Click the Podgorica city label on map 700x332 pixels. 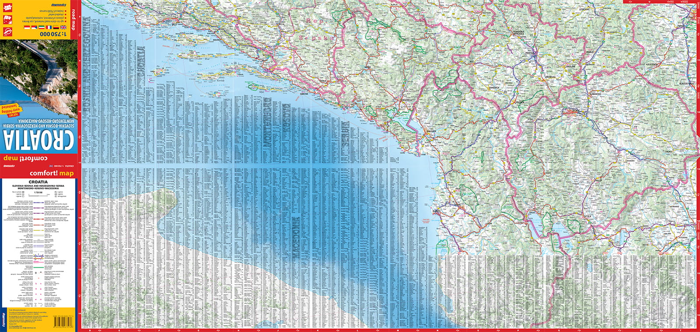click(x=406, y=100)
